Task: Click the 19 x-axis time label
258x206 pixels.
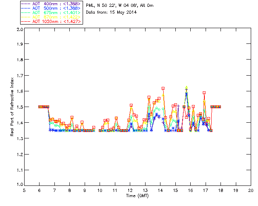Action: coord(236,190)
